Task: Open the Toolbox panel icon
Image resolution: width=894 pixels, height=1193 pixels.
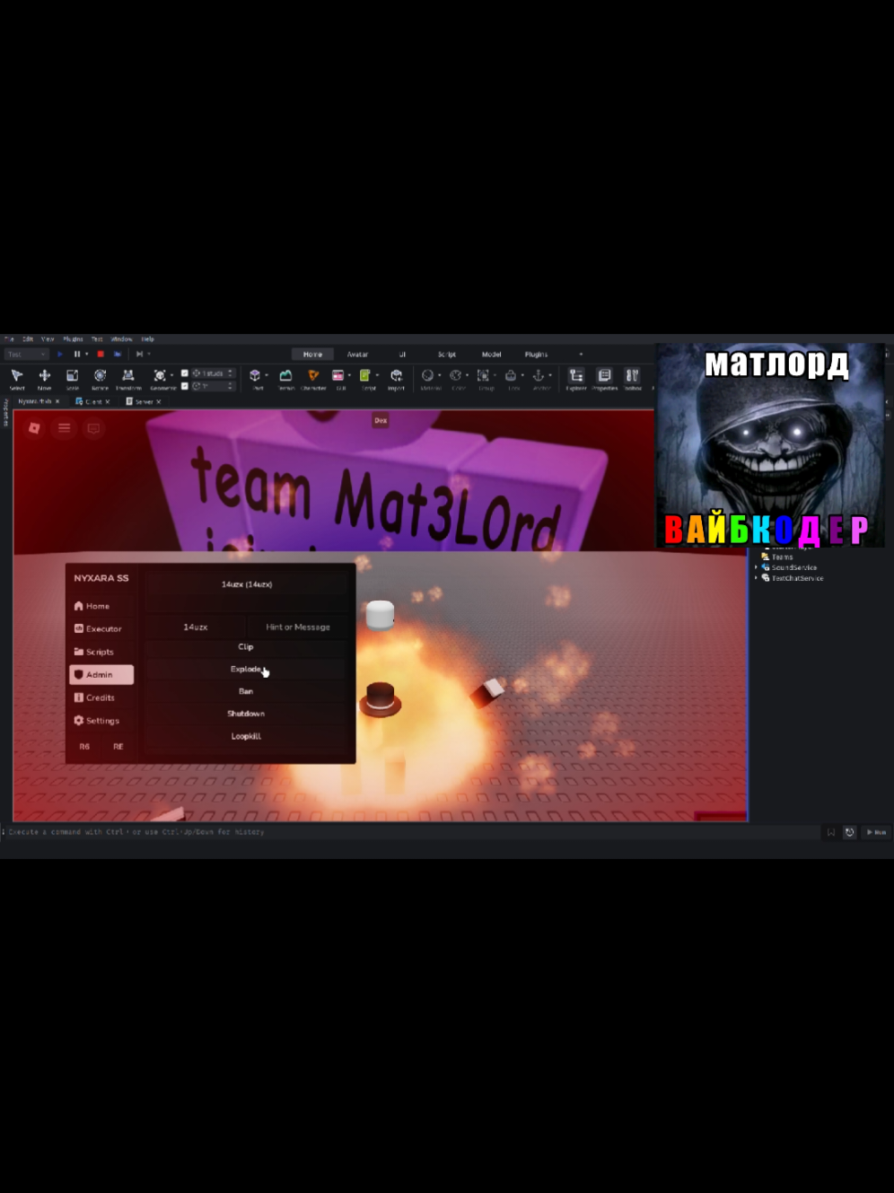Action: (x=633, y=379)
